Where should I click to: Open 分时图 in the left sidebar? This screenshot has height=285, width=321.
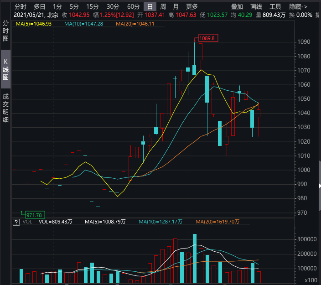tap(5, 31)
